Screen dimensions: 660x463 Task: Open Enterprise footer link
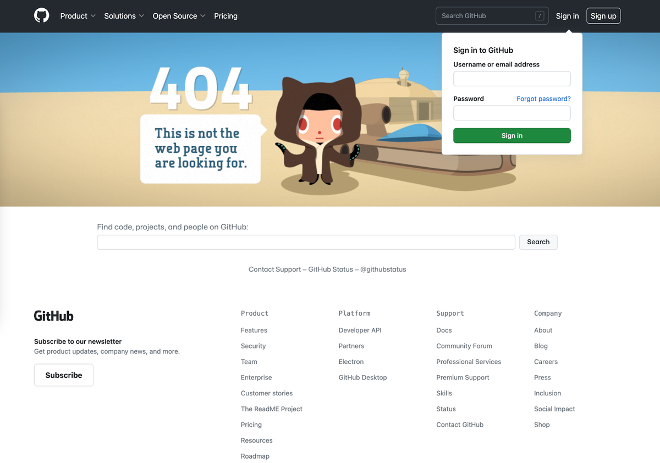pos(256,378)
